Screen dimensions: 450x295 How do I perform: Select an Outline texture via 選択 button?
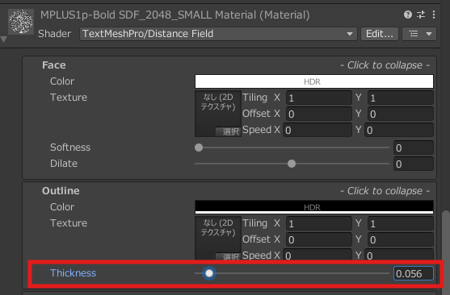tap(229, 256)
